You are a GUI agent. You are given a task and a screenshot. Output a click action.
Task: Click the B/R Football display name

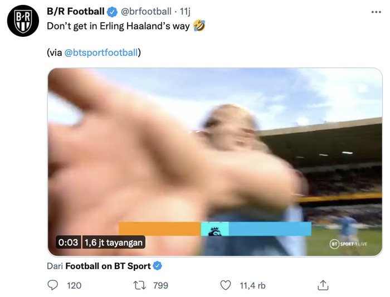pos(75,12)
